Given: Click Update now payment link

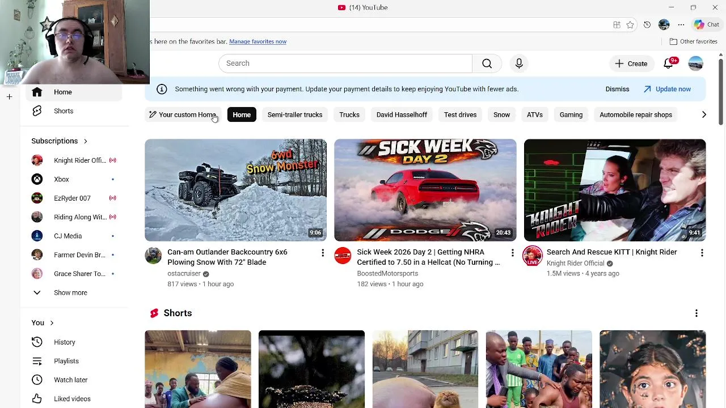Looking at the screenshot, I should [667, 89].
